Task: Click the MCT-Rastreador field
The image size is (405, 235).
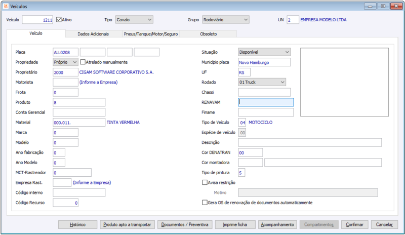Action: pos(72,172)
